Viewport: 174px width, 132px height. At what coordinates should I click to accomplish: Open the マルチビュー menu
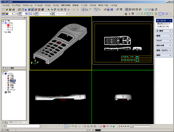tap(27, 5)
